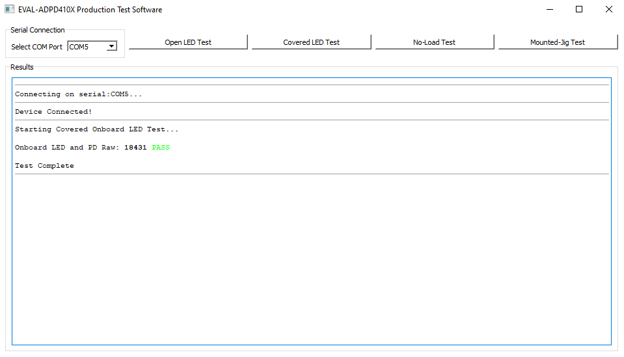Launch the No-Load Test

[434, 42]
